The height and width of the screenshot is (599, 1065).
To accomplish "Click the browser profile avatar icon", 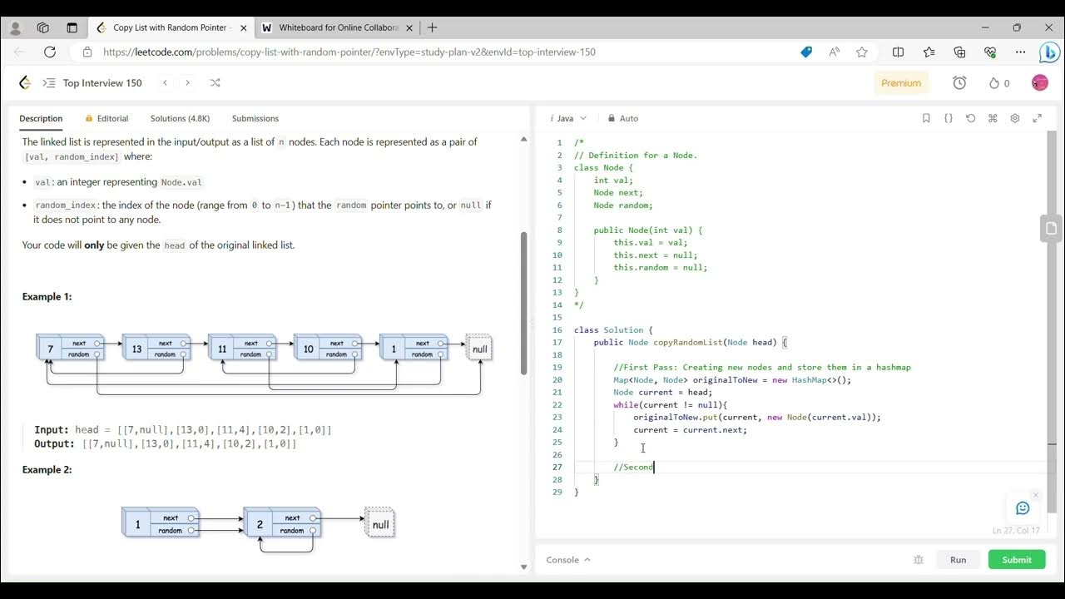I will (15, 27).
